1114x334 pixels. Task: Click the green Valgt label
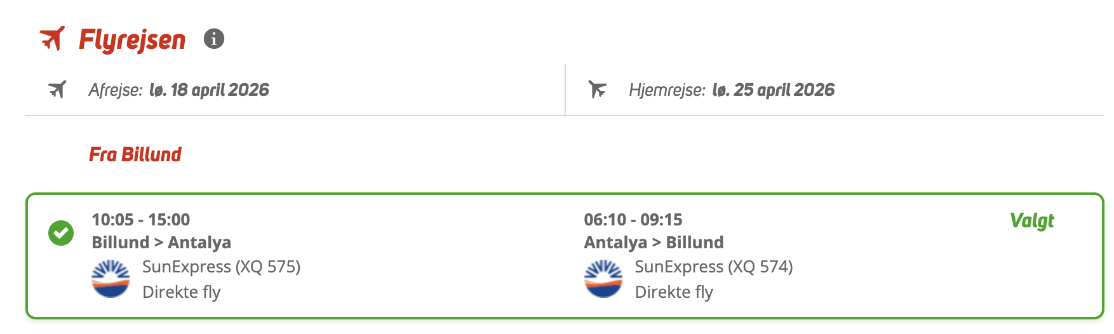click(x=1031, y=220)
